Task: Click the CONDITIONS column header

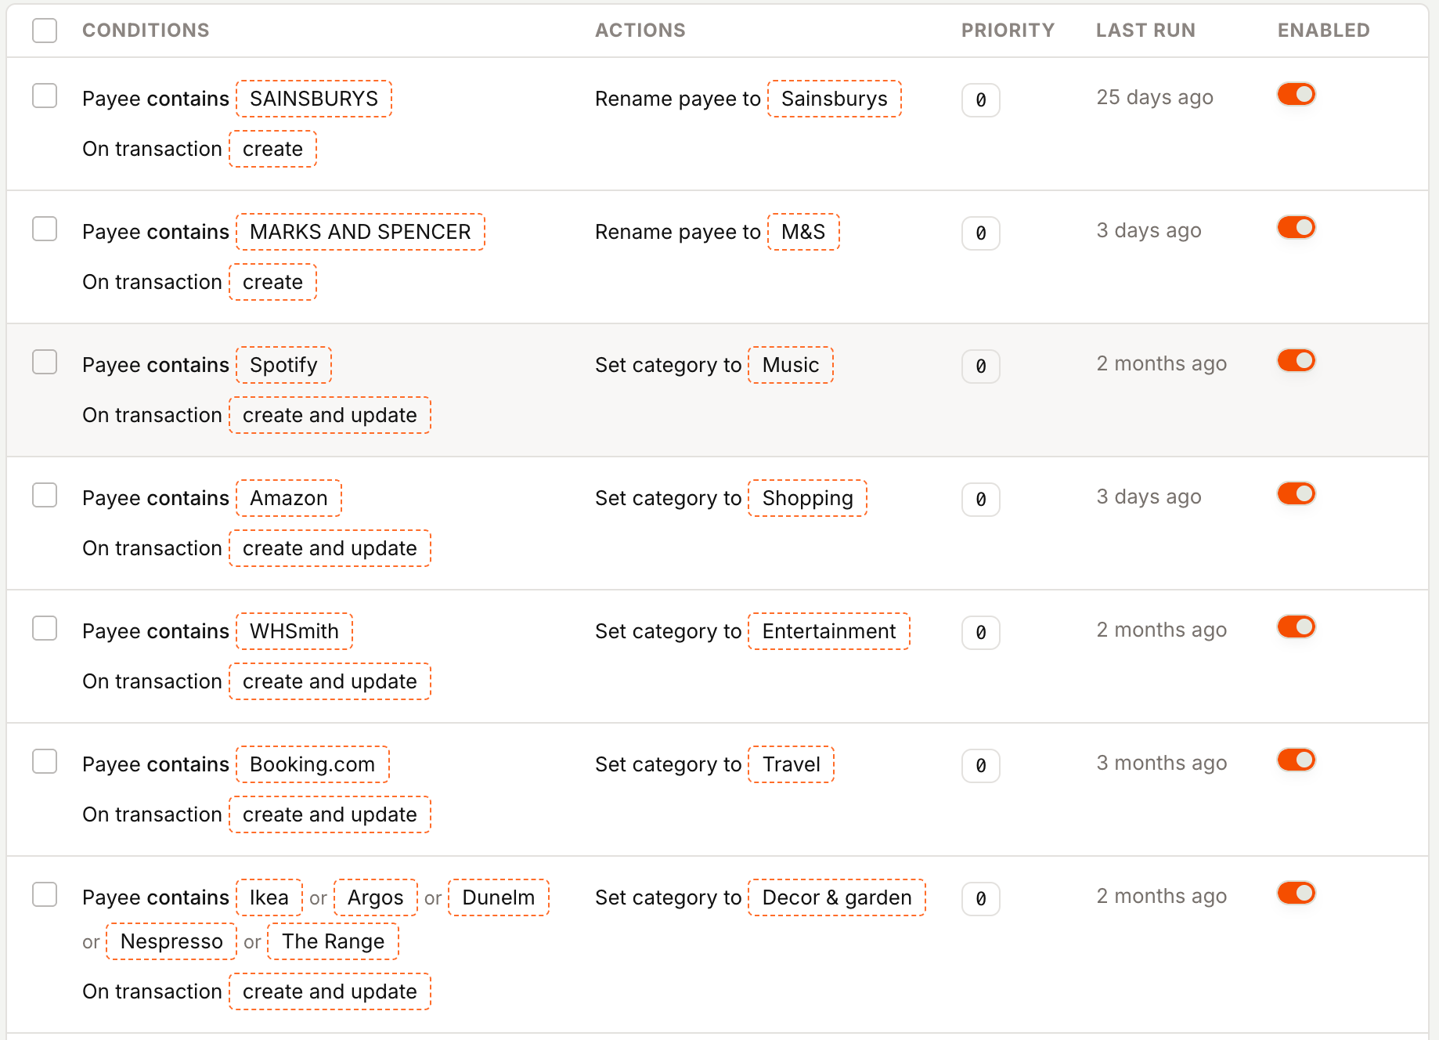Action: [146, 31]
